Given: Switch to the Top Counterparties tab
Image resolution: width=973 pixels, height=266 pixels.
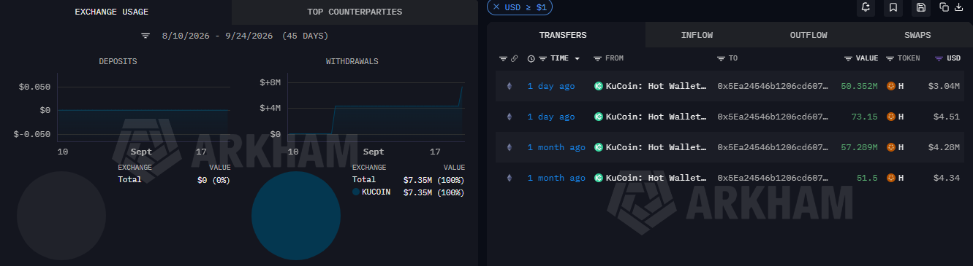Looking at the screenshot, I should (355, 12).
